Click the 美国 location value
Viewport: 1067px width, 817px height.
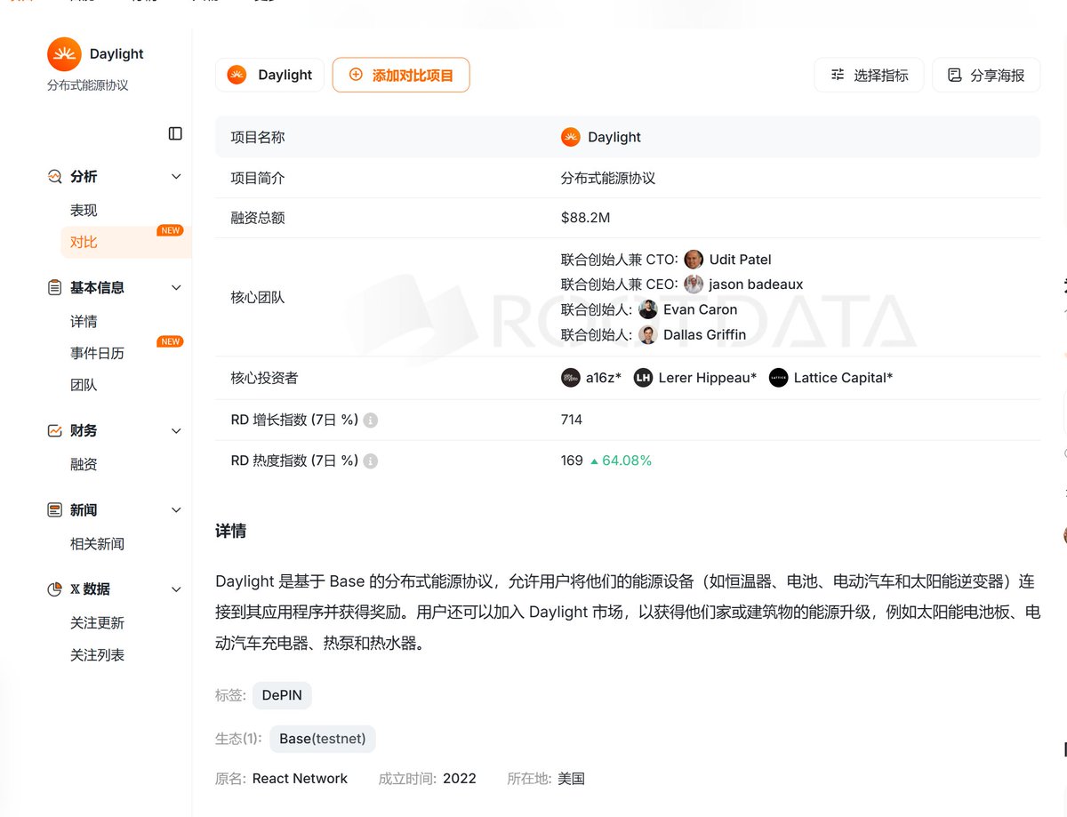[x=571, y=778]
